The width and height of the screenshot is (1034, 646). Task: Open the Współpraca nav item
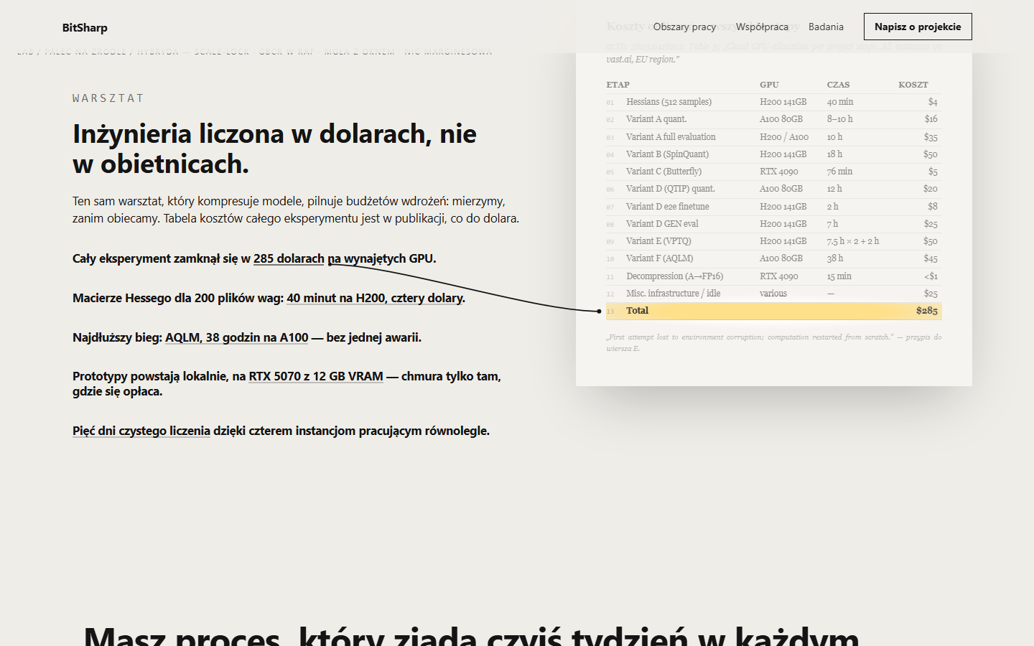click(x=762, y=27)
